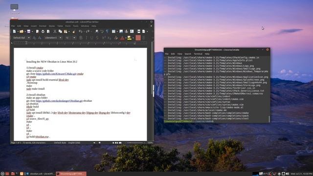Open the Styles menu in Writer
The height and width of the screenshot is (176, 313).
pyautogui.click(x=52, y=26)
